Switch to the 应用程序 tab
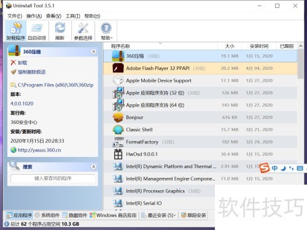The height and width of the screenshot is (230, 307). [19, 215]
